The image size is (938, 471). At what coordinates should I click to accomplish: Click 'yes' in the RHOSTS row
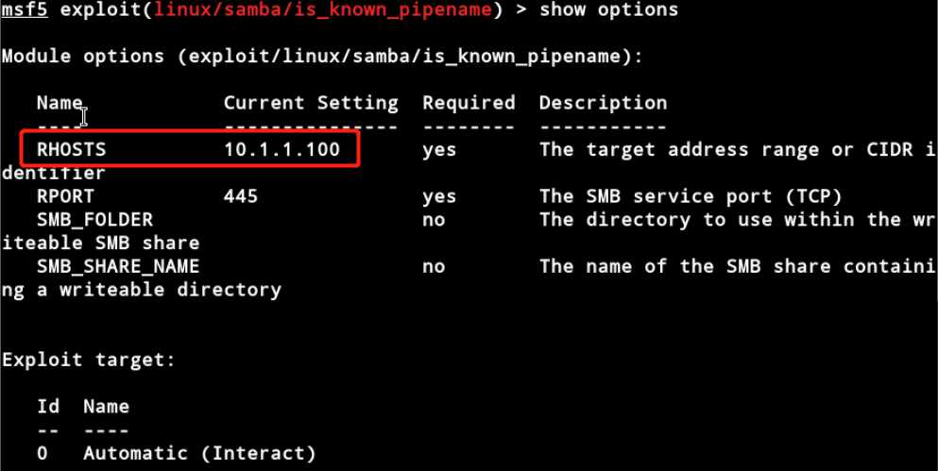pyautogui.click(x=439, y=150)
